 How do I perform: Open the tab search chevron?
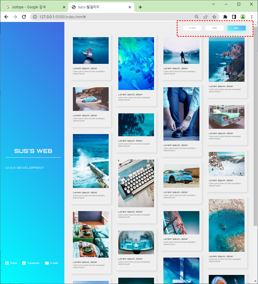click(213, 4)
